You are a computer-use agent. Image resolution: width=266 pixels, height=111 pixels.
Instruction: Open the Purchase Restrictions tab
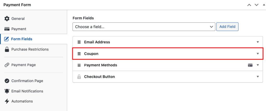tap(30, 49)
